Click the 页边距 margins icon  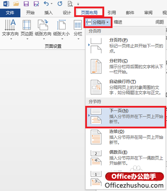coord(27,25)
